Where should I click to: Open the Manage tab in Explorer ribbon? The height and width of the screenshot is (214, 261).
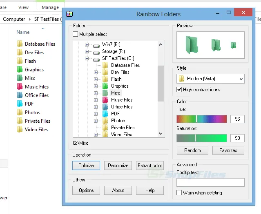click(50, 7)
